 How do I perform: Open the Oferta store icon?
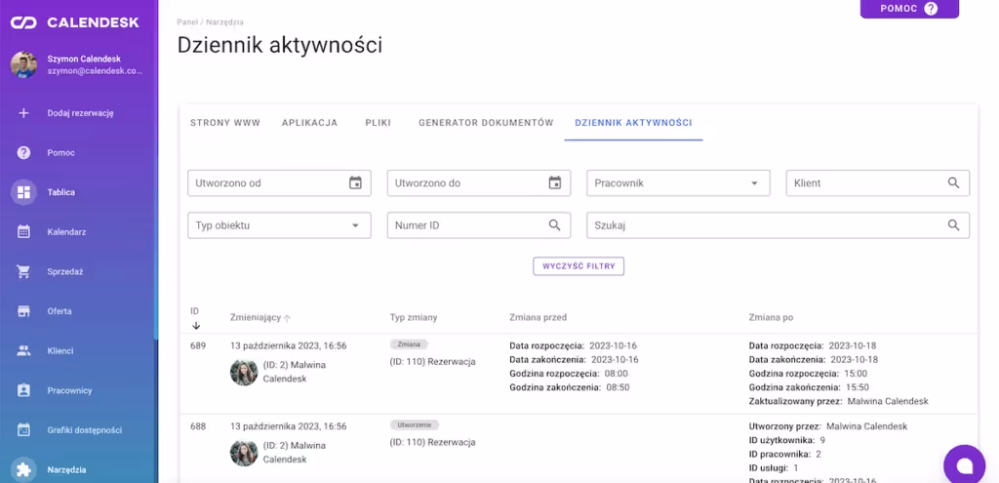24,311
